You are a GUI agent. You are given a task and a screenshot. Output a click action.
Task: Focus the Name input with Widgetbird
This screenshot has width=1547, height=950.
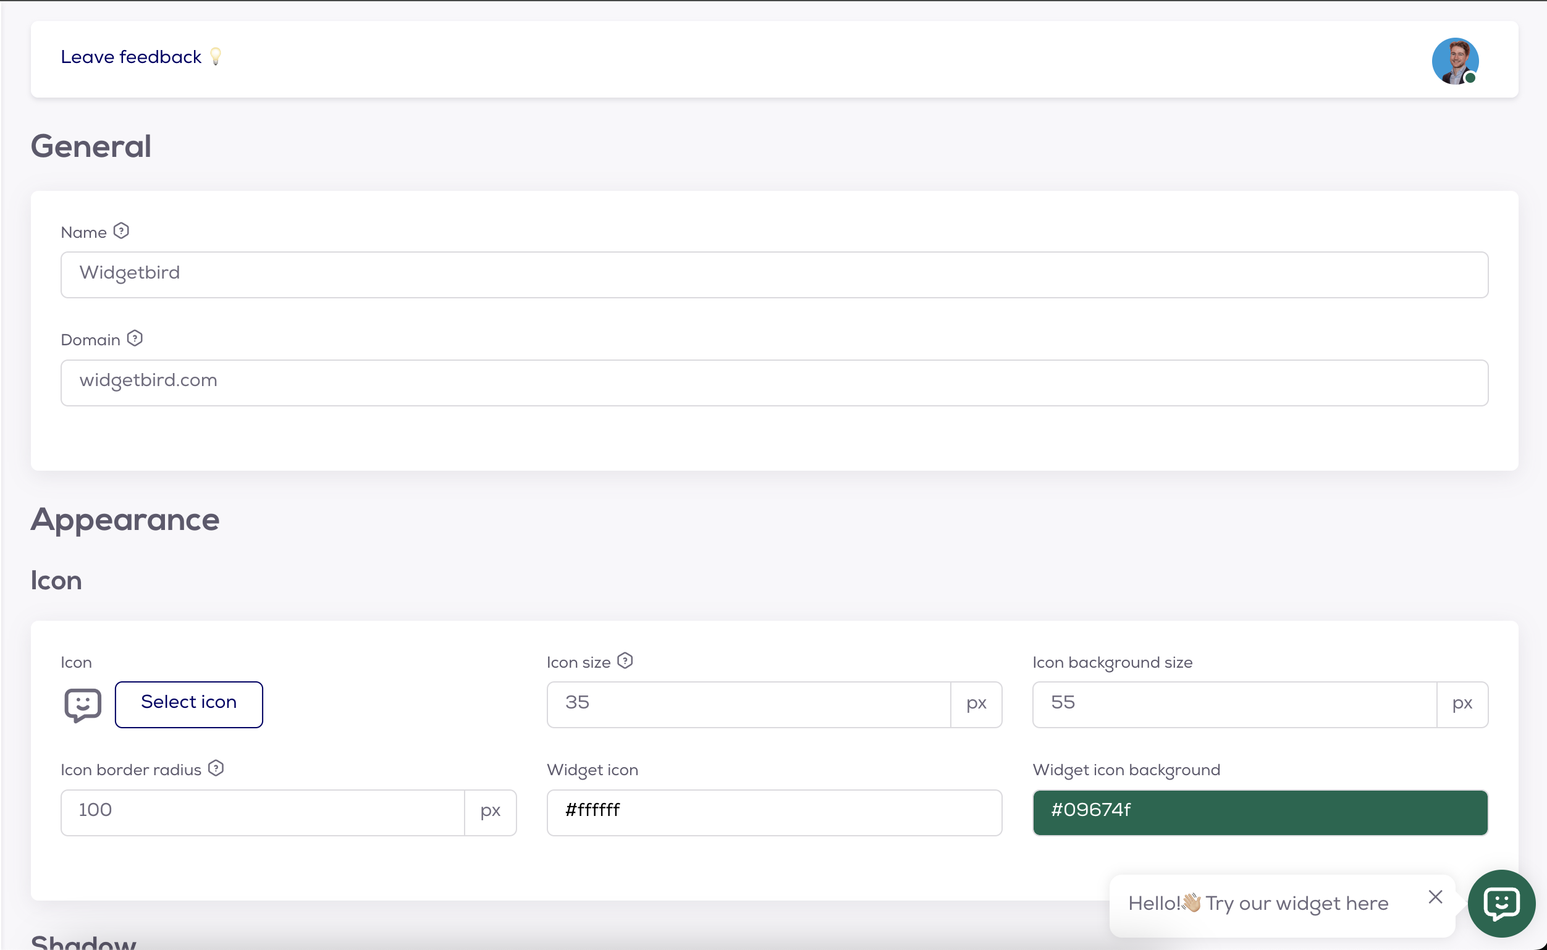click(x=773, y=275)
